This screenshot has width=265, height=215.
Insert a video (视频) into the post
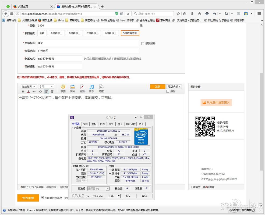82,89
